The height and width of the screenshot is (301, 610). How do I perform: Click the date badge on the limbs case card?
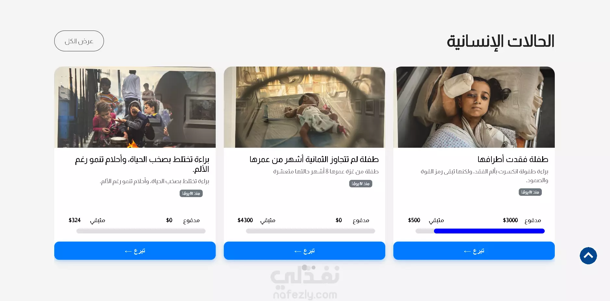530,192
